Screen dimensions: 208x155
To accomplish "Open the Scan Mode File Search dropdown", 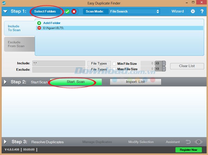I will (134, 11).
